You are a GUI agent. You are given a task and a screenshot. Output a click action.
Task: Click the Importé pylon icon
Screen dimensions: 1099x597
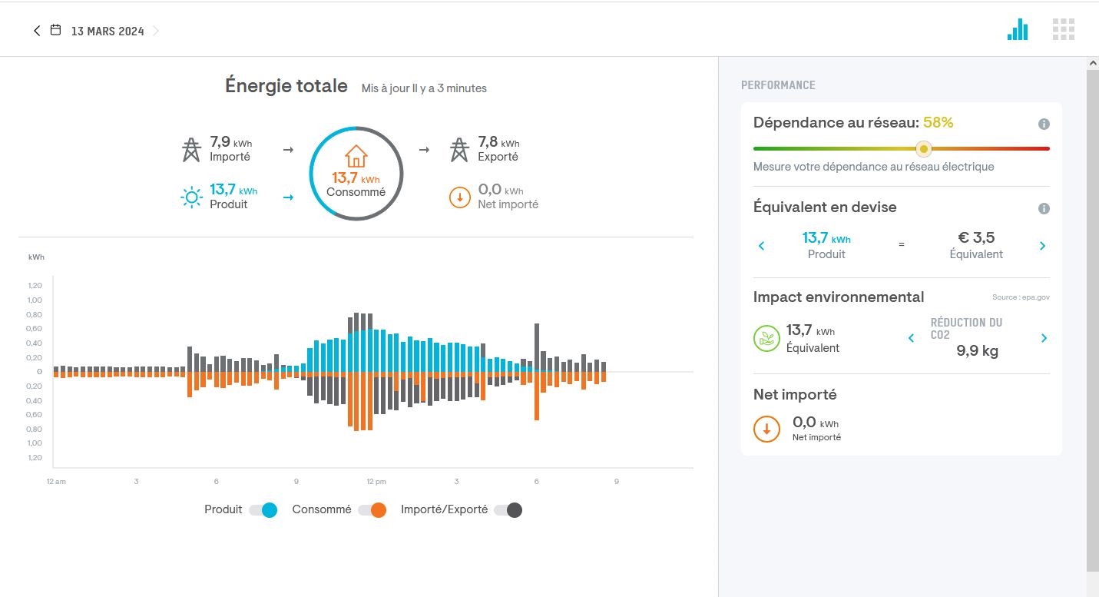191,149
